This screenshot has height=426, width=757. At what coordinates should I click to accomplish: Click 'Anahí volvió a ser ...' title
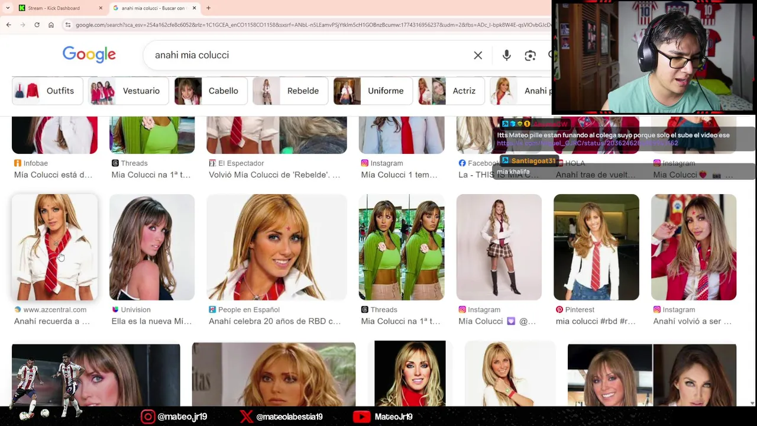(x=692, y=321)
